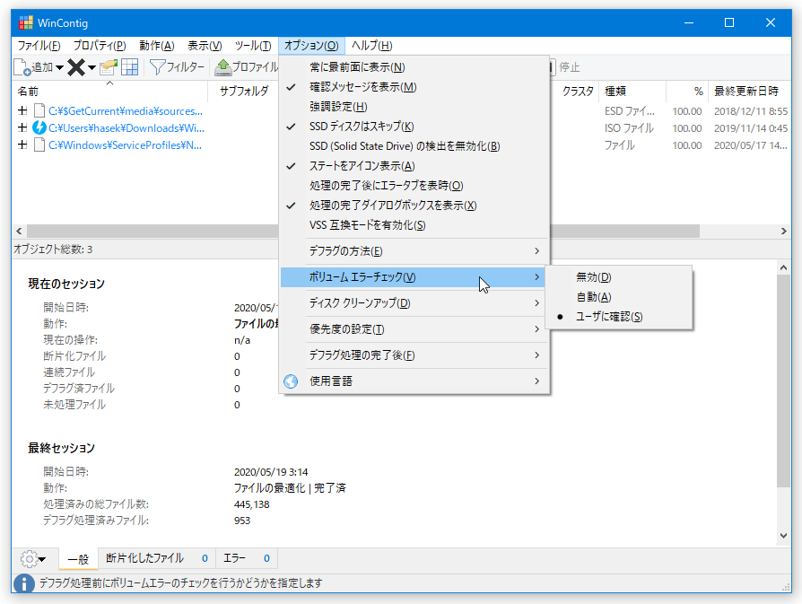Toggle 確認メッセージを表示(M) option
The image size is (802, 604).
414,87
